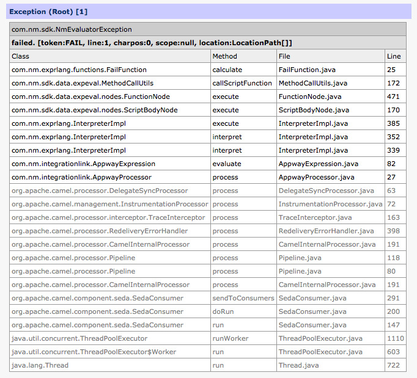This screenshot has height=378, width=417.
Task: Select com.nm.exprlang.functions.FailFunction class cell
Action: [x=110, y=70]
